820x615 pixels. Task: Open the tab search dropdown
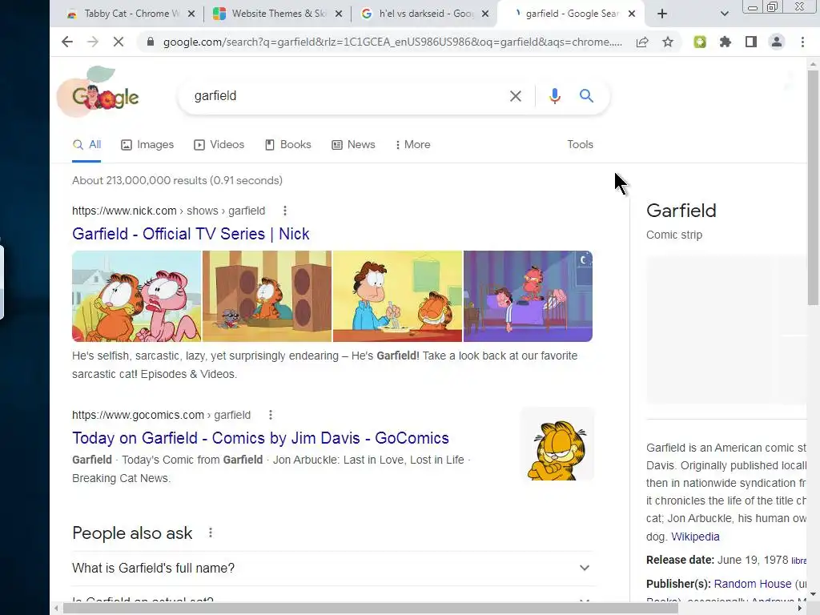coord(724,14)
